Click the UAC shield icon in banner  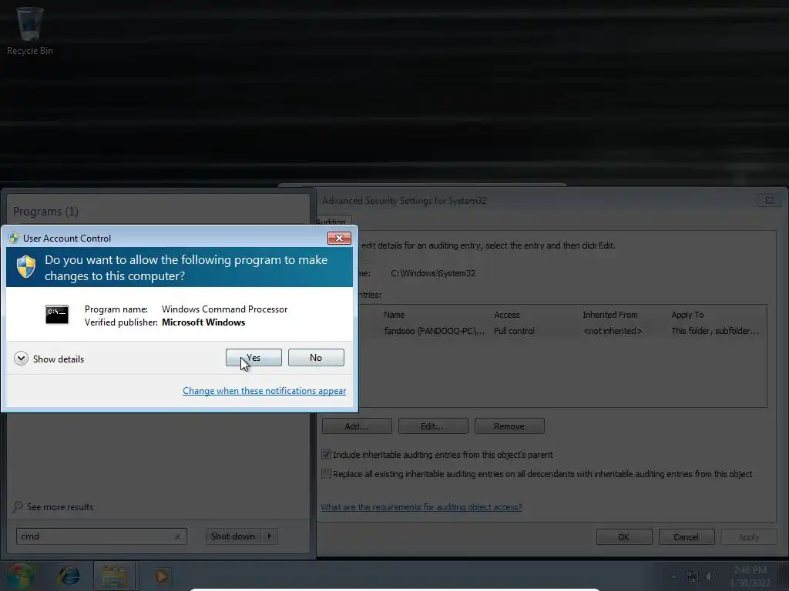(26, 266)
